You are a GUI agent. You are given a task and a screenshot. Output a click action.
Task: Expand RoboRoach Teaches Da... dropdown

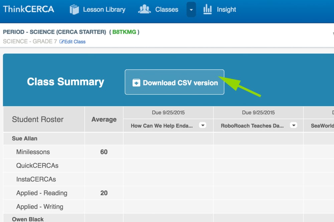click(x=294, y=125)
